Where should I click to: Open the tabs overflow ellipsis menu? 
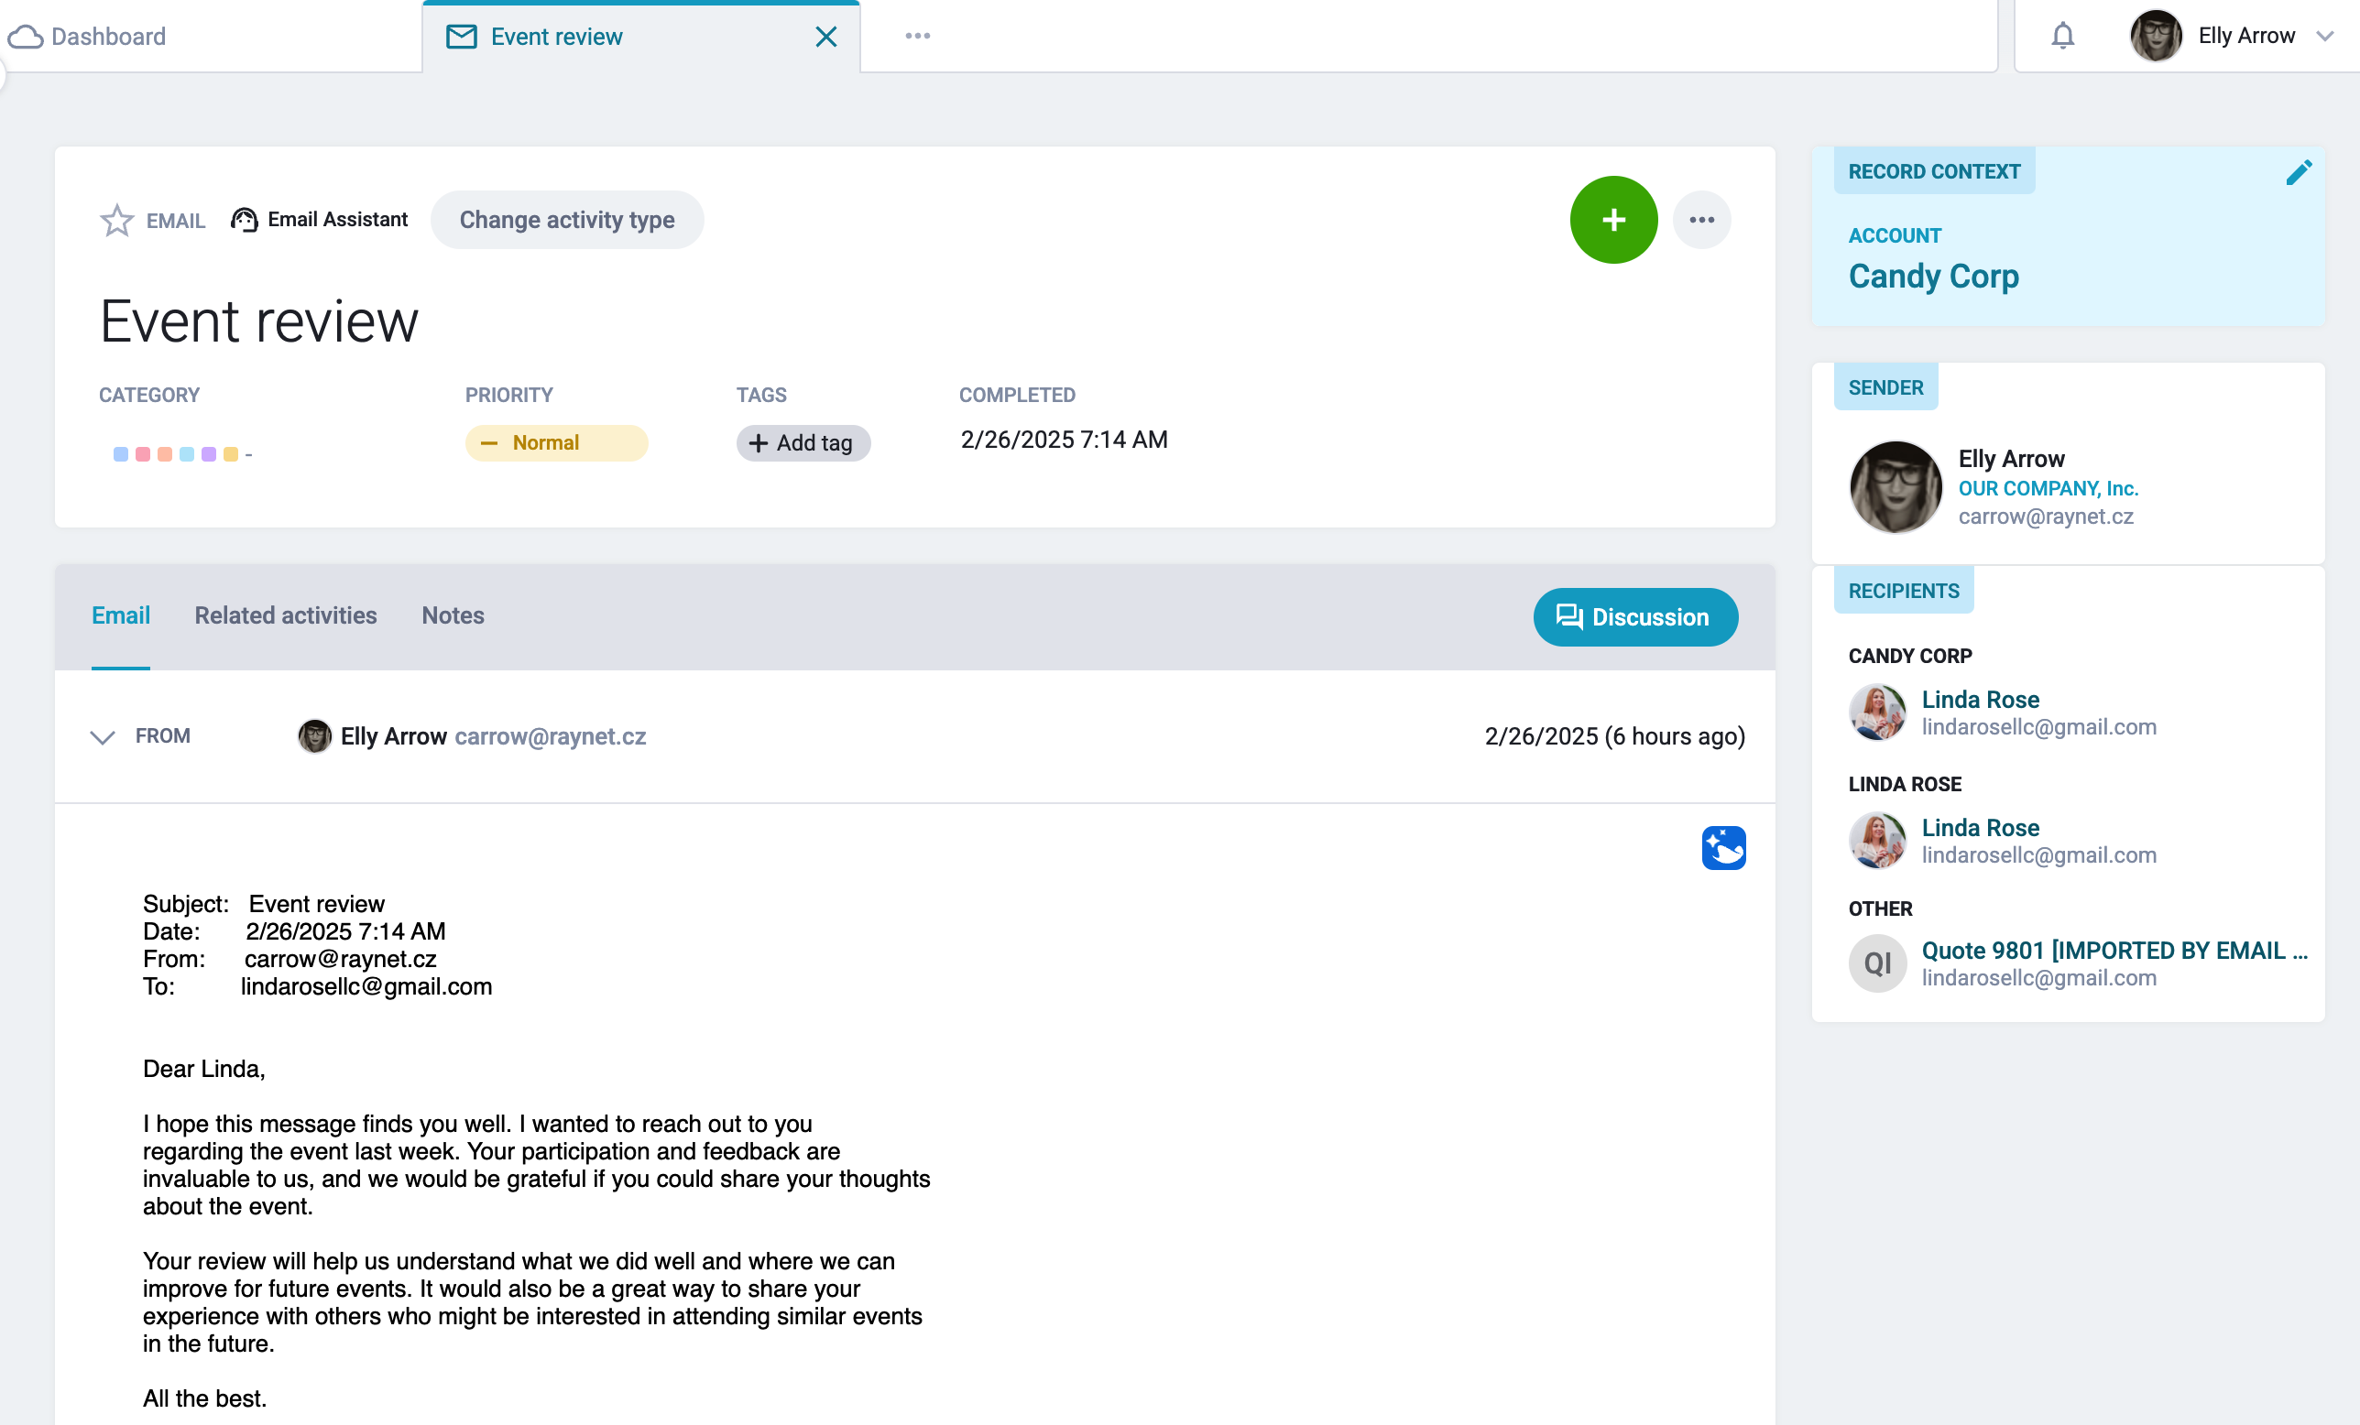tap(918, 36)
